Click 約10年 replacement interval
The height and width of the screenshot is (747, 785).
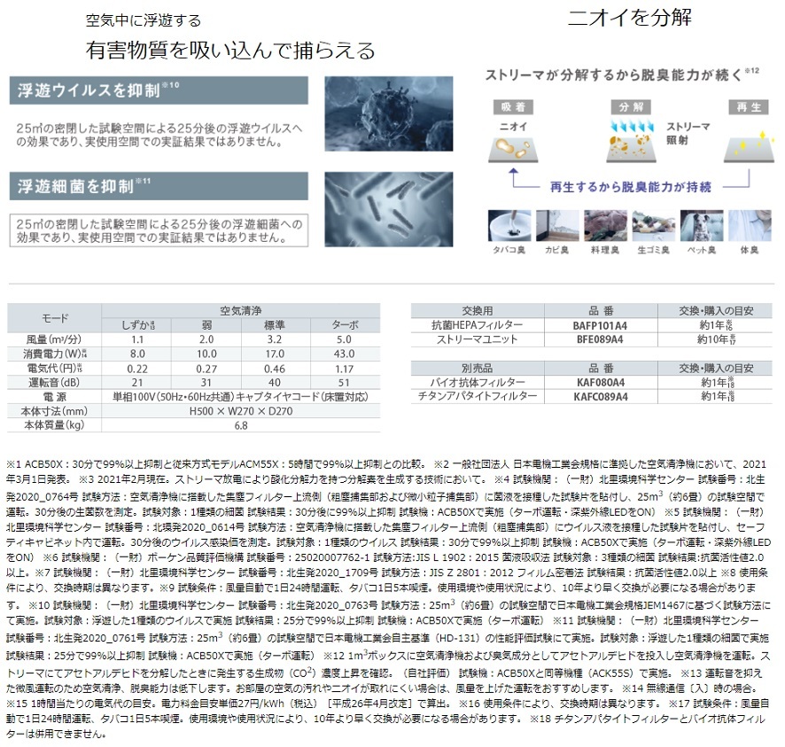(717, 339)
